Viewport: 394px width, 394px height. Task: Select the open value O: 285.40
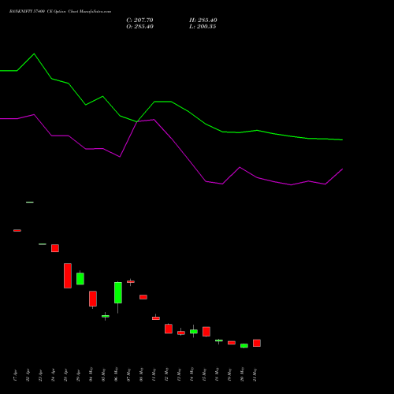pos(139,27)
